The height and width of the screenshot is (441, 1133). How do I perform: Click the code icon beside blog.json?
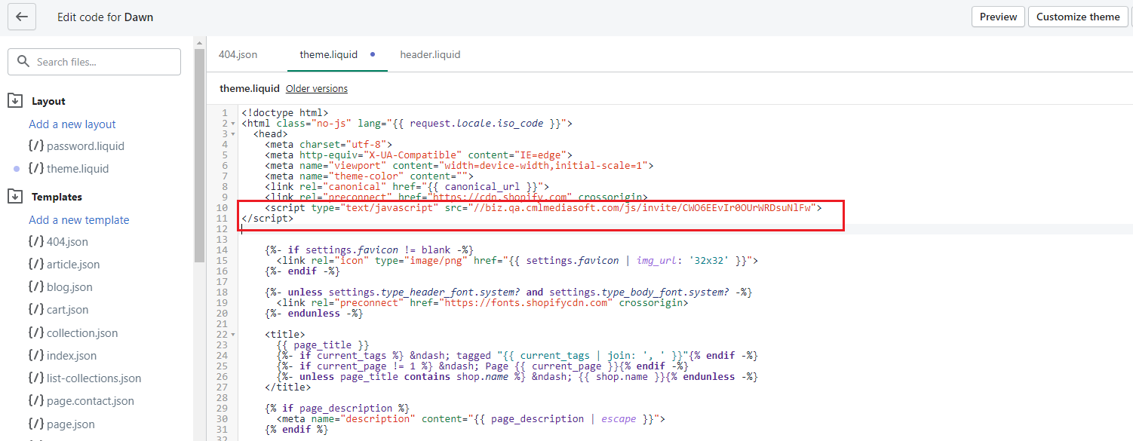(x=35, y=287)
